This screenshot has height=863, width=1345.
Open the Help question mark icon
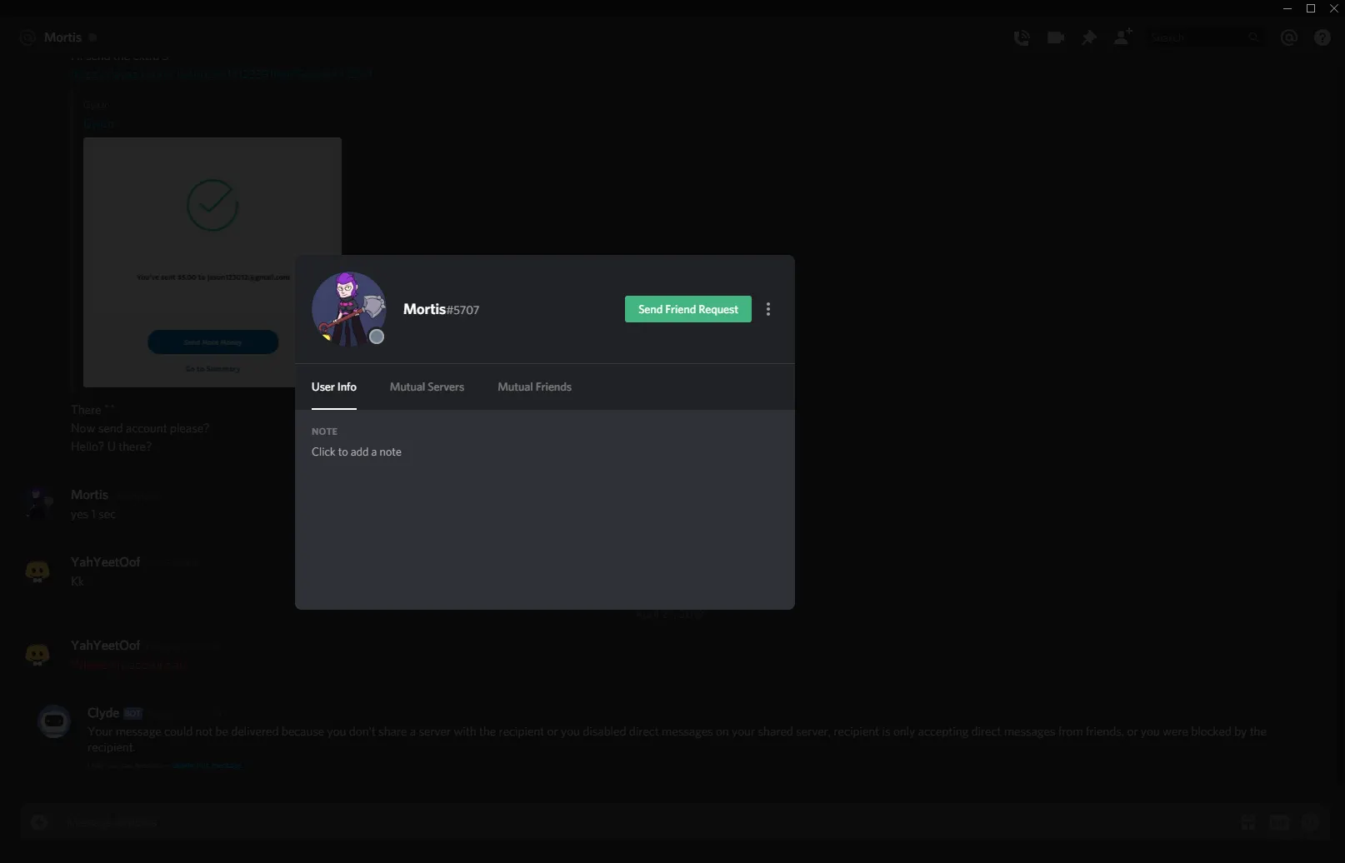[x=1322, y=37]
